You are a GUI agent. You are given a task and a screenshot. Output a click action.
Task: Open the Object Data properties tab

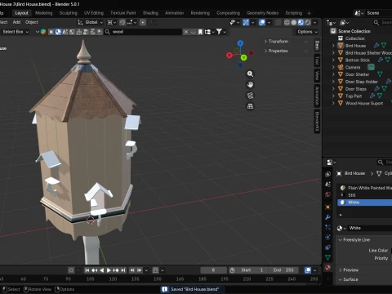coord(327,257)
